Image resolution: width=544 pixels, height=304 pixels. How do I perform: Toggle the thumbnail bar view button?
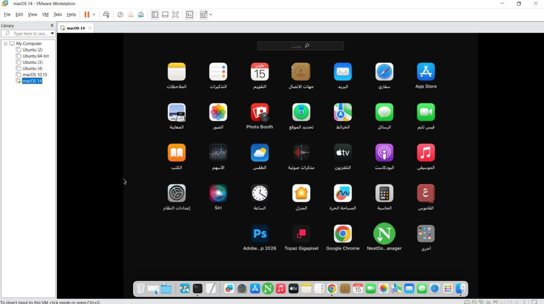[x=165, y=14]
